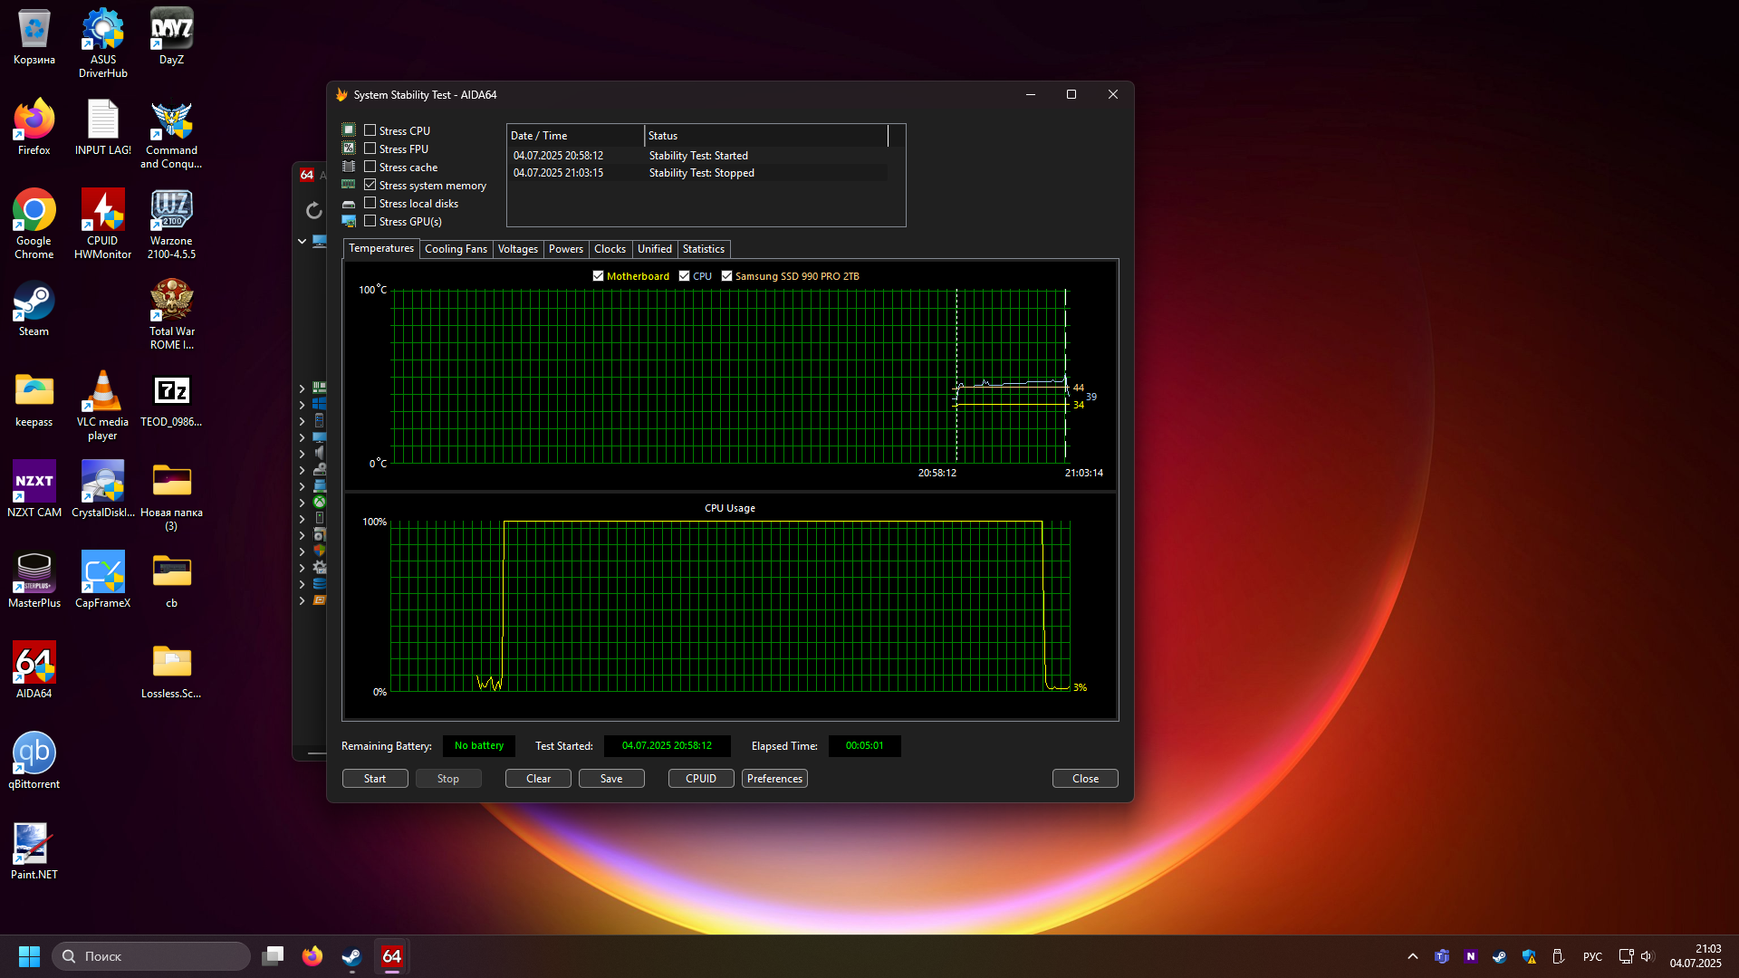This screenshot has width=1739, height=978.
Task: Open the clock and date 21:03 flyout
Action: (x=1696, y=956)
